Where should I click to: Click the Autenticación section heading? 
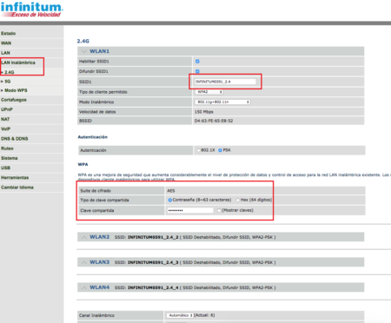tap(93, 137)
